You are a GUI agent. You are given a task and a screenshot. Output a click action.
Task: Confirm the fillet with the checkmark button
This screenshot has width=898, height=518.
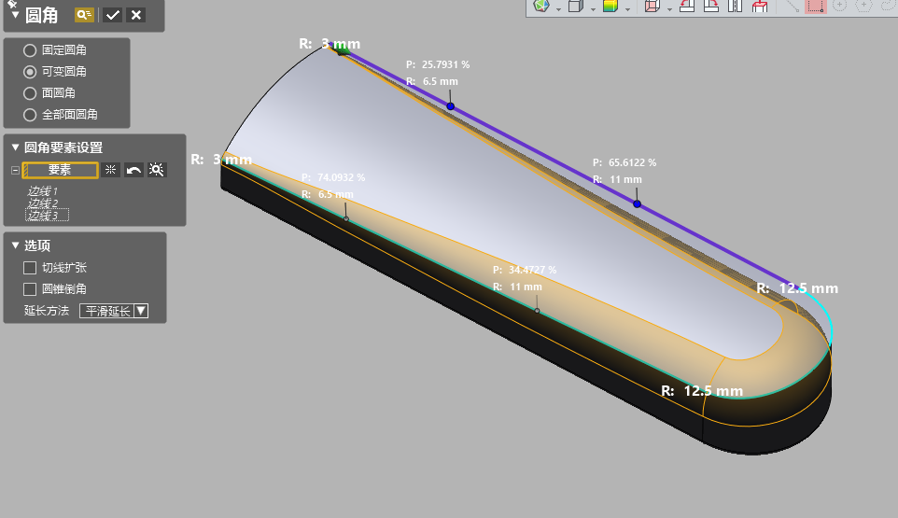tap(112, 14)
